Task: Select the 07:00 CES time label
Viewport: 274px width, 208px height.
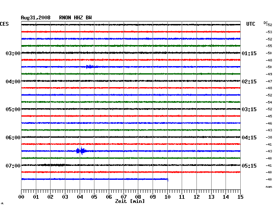Action: [13, 165]
